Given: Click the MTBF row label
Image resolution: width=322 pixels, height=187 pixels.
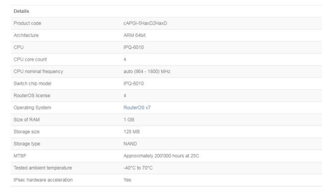Looking at the screenshot, I should pos(20,156).
